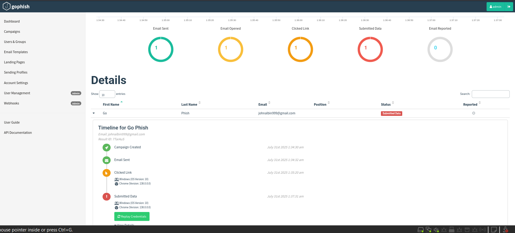Click timestamp 'July 31st 2025 1:34:30 am'
Viewport: 515px width, 233px height.
pyautogui.click(x=285, y=147)
